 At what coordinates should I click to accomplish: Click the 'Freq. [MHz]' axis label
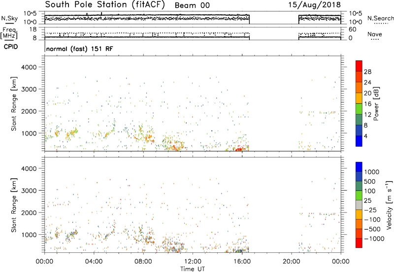[10, 33]
